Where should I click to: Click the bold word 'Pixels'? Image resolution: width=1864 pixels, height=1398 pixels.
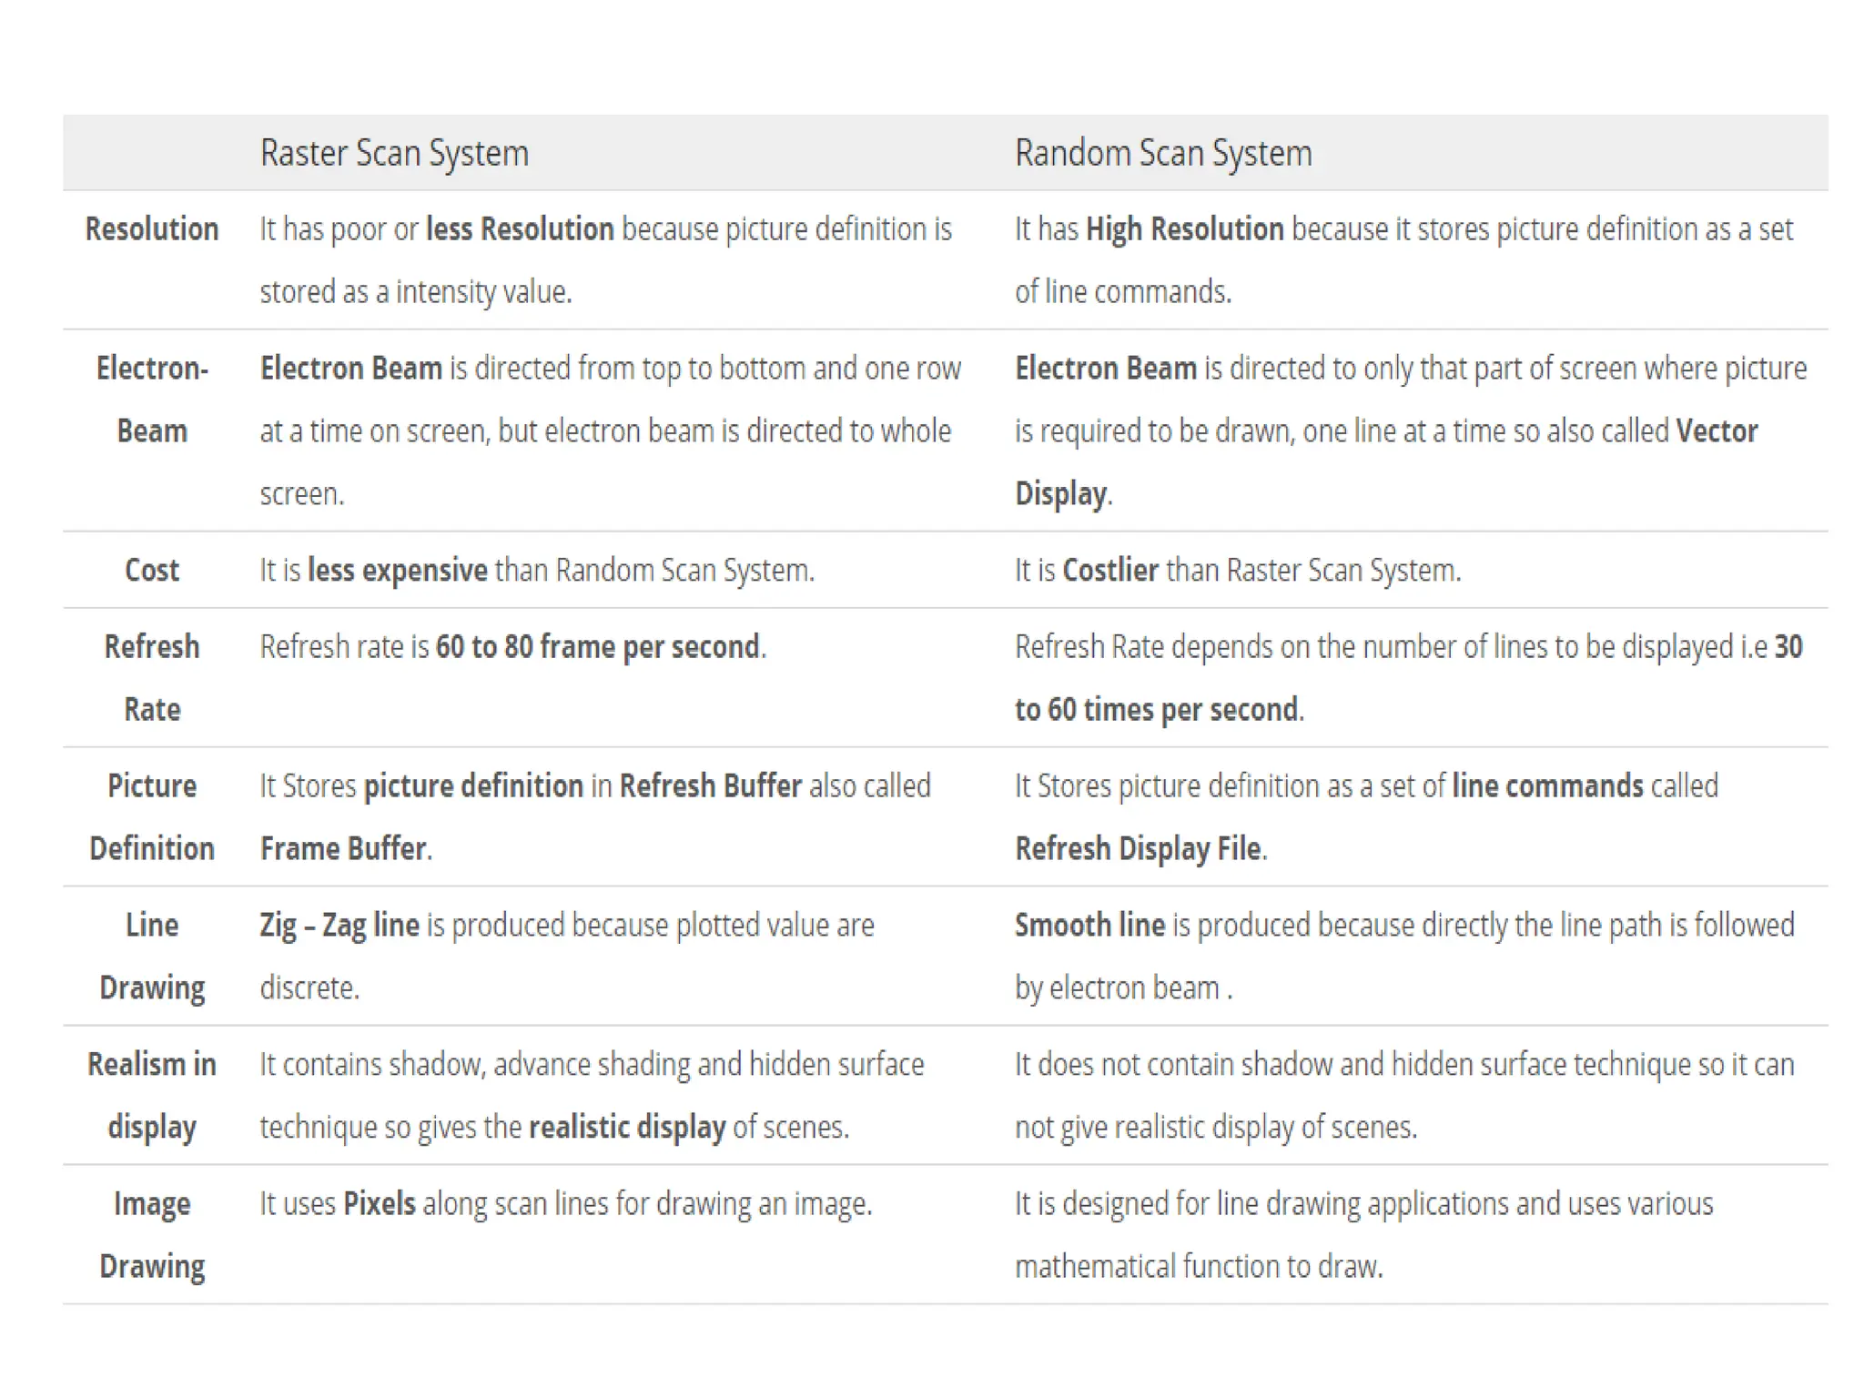[x=379, y=1204]
